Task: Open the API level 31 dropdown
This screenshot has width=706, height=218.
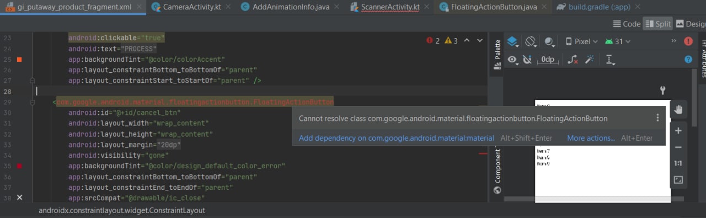Action: (617, 41)
